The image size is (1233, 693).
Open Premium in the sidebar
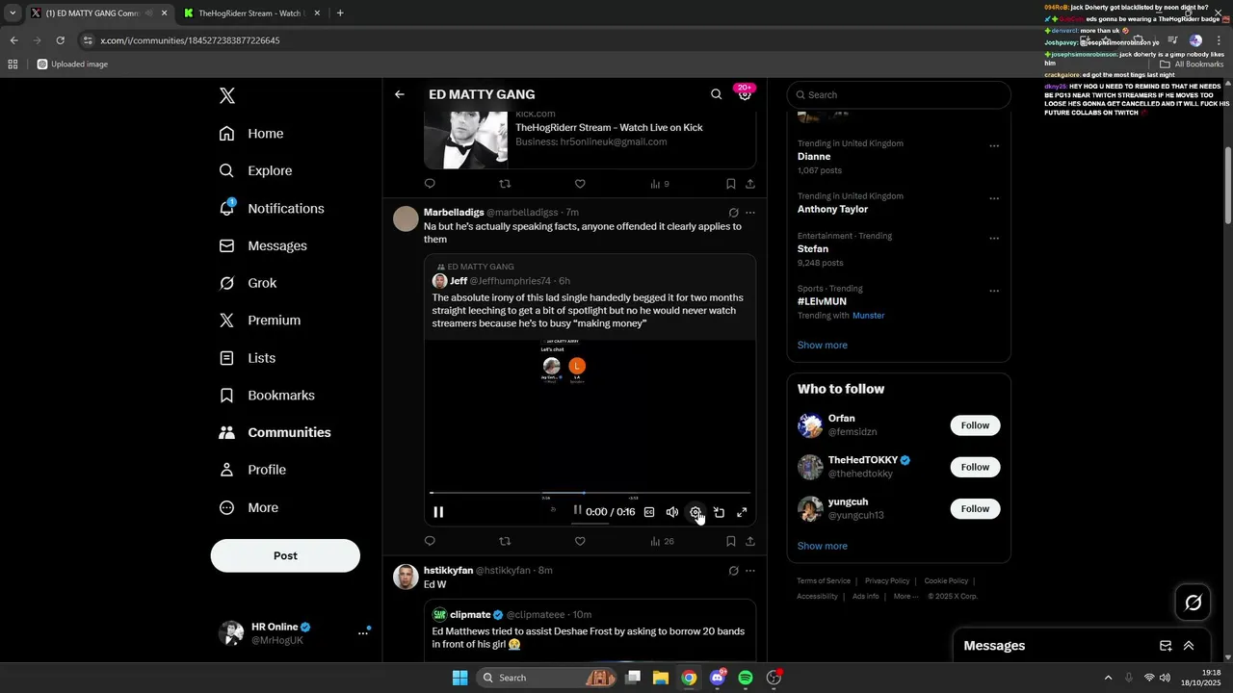click(x=260, y=321)
